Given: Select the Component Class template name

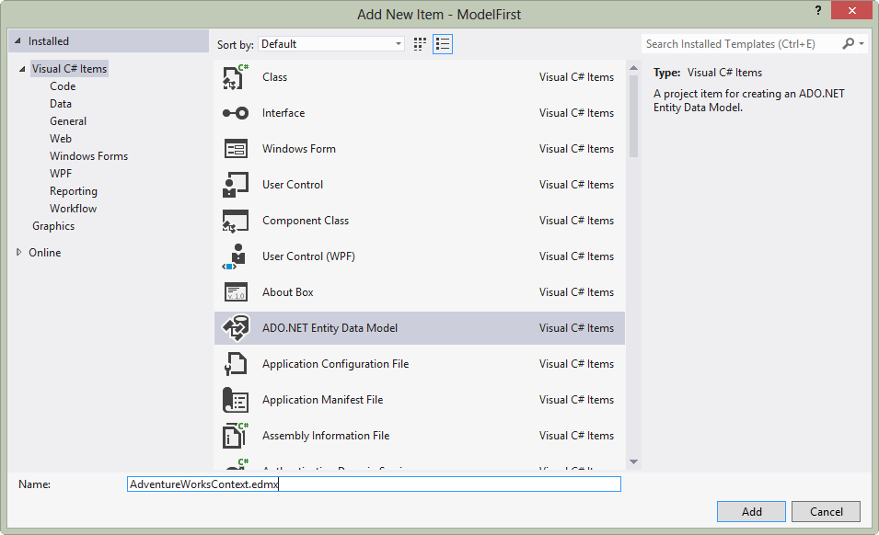Looking at the screenshot, I should (306, 221).
